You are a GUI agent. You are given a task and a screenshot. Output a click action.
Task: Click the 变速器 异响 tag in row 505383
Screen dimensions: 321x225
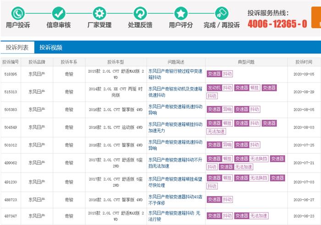point(220,109)
